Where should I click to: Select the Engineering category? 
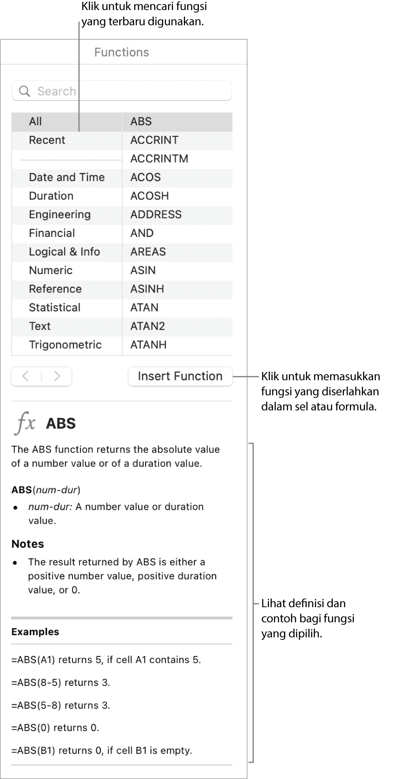pyautogui.click(x=60, y=215)
